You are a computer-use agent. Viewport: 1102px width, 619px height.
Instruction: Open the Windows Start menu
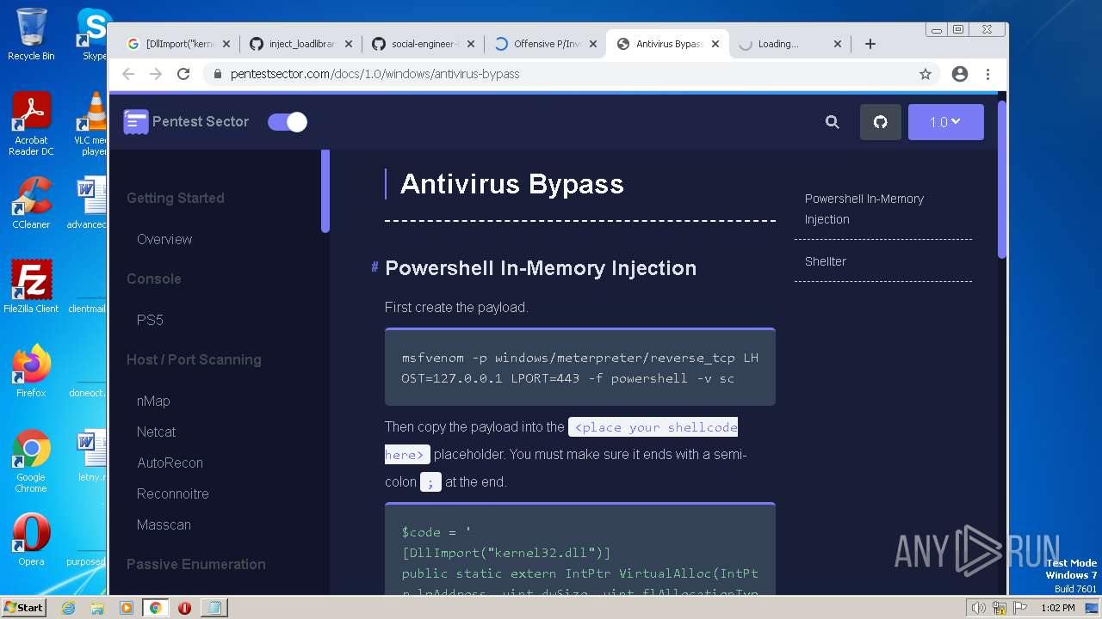(x=23, y=607)
